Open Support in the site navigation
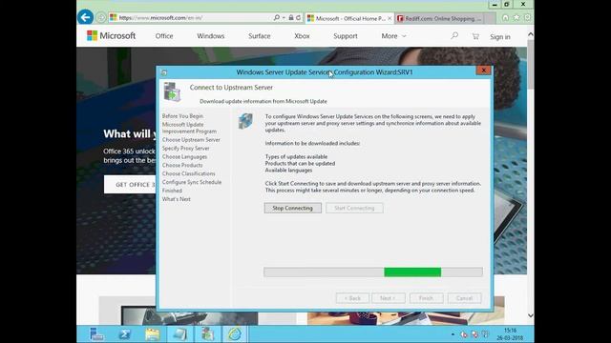The width and height of the screenshot is (611, 343). [x=346, y=36]
